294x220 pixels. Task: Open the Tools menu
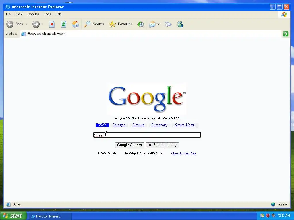[x=47, y=14]
